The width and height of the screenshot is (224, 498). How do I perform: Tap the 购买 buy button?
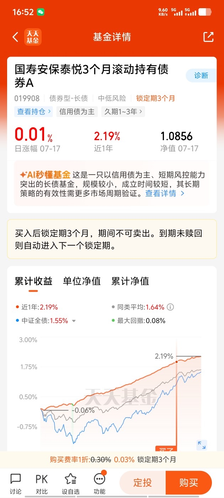coord(189,483)
